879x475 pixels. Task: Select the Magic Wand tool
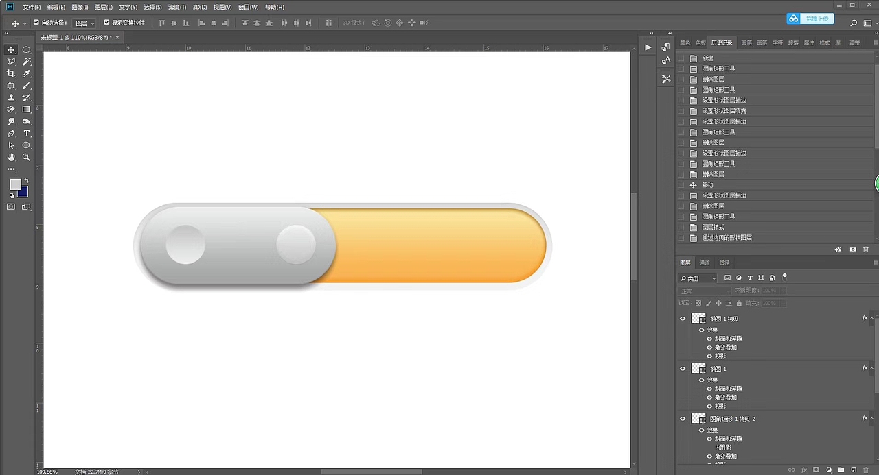(x=26, y=62)
